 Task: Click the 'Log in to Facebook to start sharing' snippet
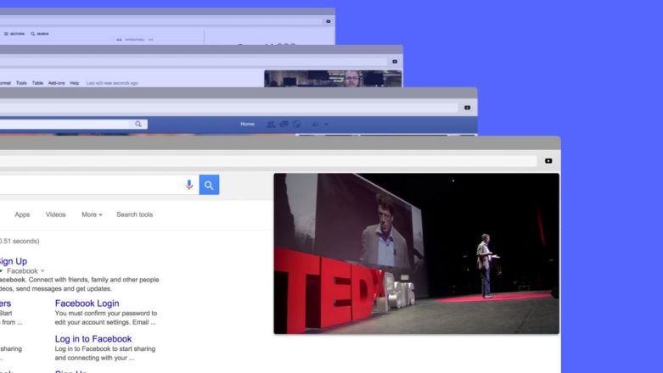pos(105,354)
